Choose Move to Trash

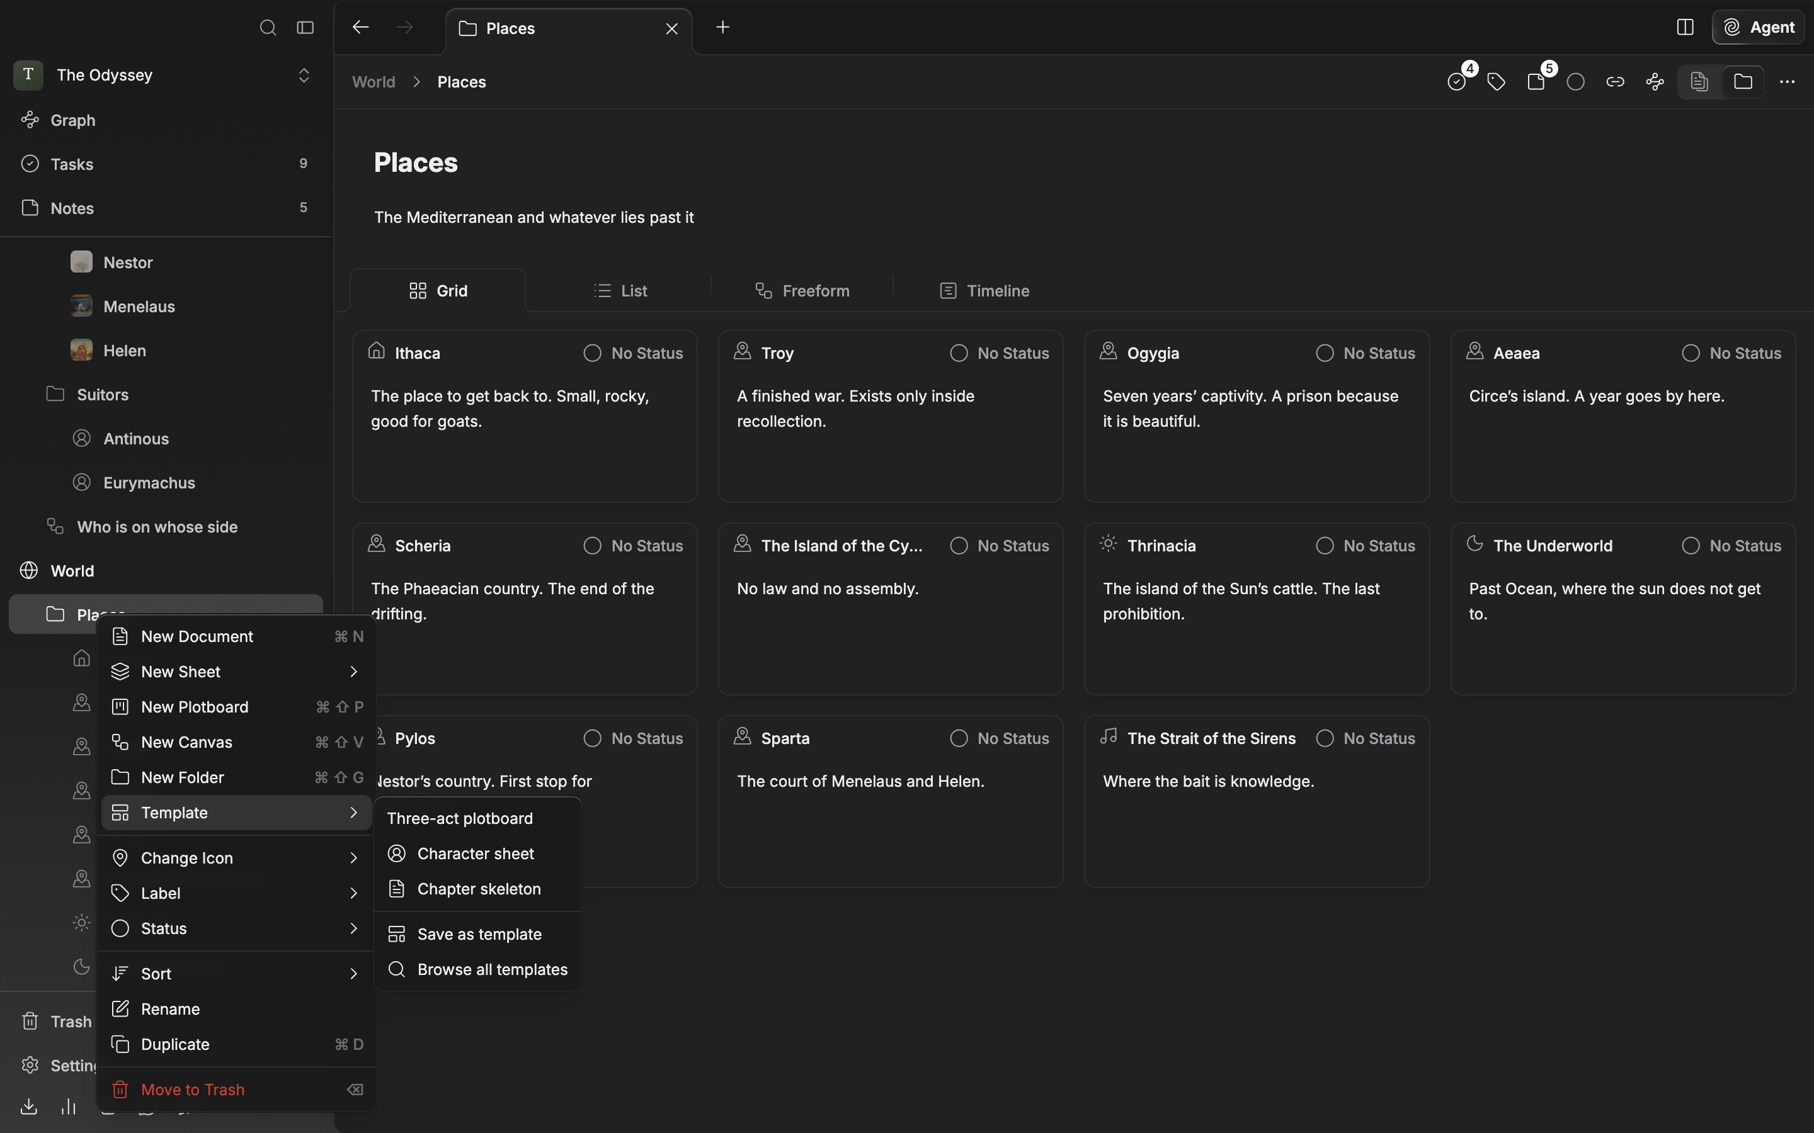237,1090
